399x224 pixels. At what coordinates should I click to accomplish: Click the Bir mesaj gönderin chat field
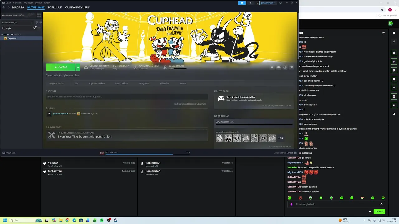click(x=336, y=204)
